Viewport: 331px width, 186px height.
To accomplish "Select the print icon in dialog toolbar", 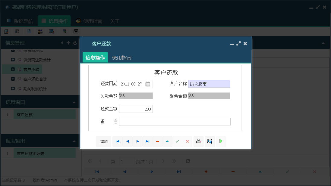I will pos(198,141).
